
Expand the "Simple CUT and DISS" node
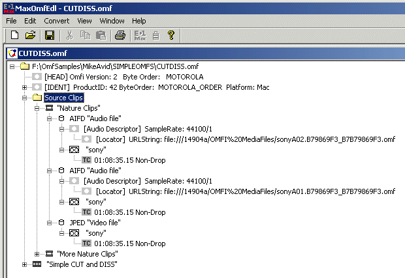[25, 264]
